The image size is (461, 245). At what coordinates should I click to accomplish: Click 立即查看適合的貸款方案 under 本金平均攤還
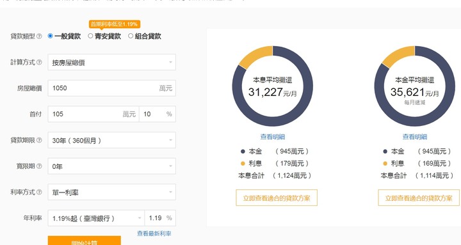coord(419,198)
